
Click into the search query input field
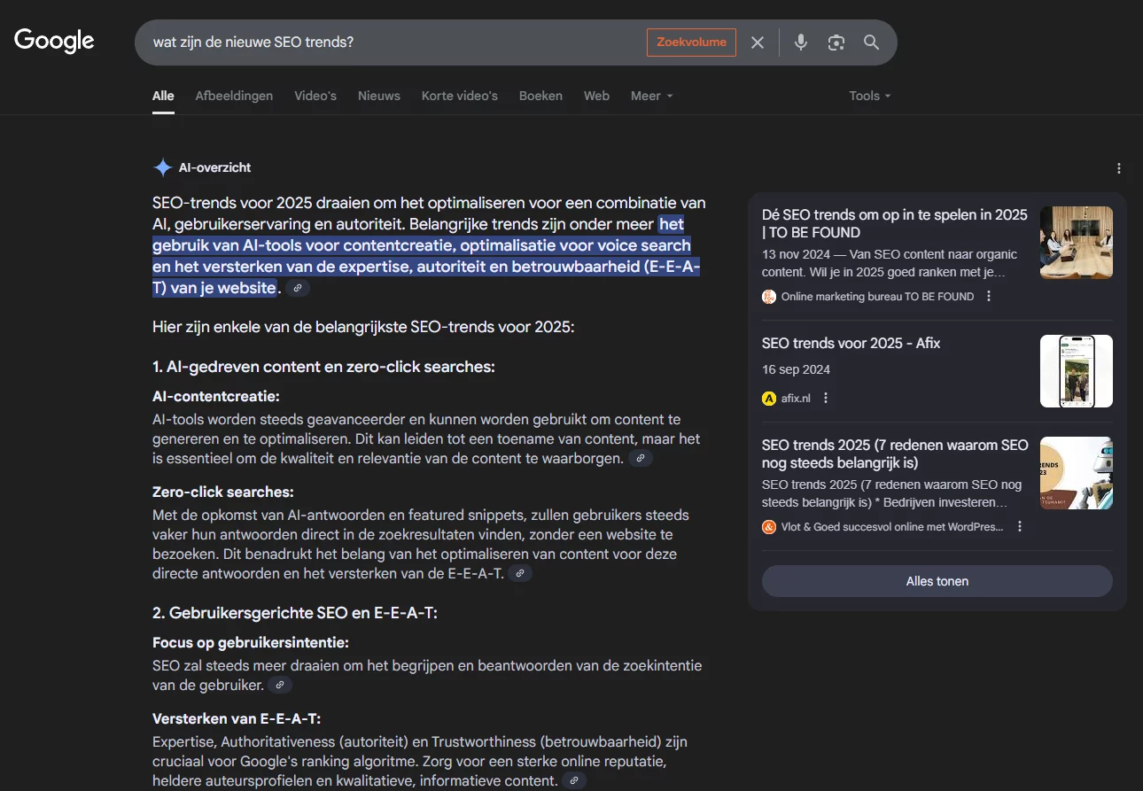tap(390, 43)
